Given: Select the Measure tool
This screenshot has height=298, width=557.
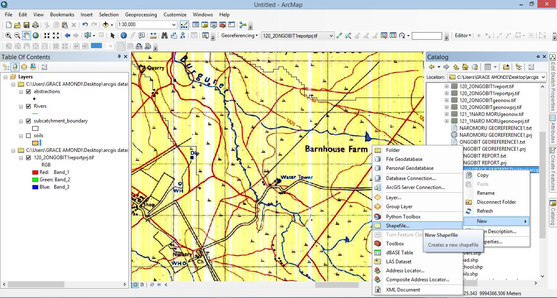Looking at the screenshot, I should (x=154, y=36).
